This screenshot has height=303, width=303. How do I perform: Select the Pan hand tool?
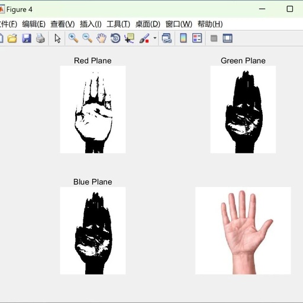pyautogui.click(x=101, y=38)
